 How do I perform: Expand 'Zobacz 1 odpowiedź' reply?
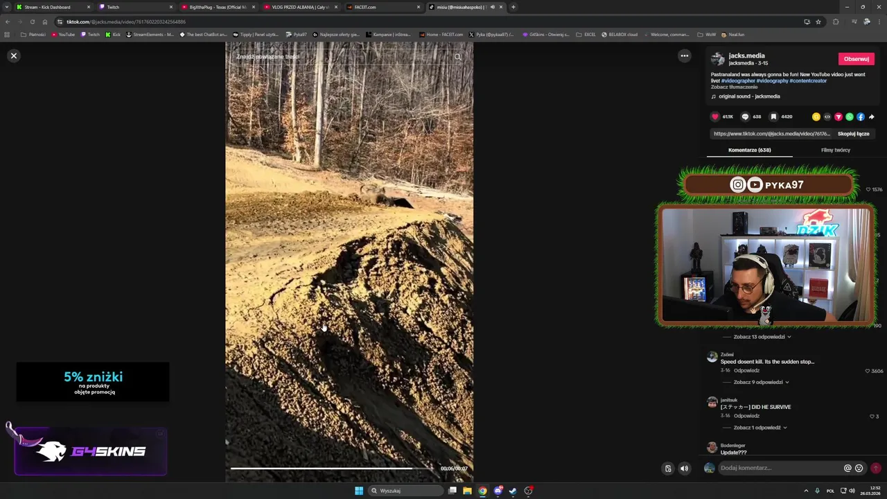759,428
